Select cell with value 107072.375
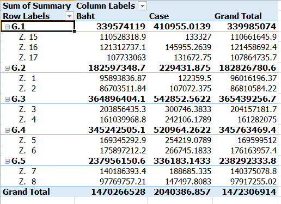The height and width of the screenshot is (204, 281). click(190, 89)
